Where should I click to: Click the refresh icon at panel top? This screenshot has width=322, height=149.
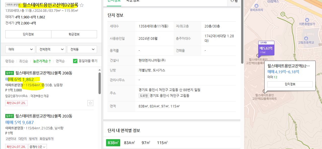[232, 1]
